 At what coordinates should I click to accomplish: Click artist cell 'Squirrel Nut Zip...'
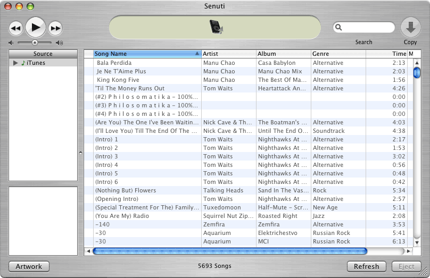228,216
